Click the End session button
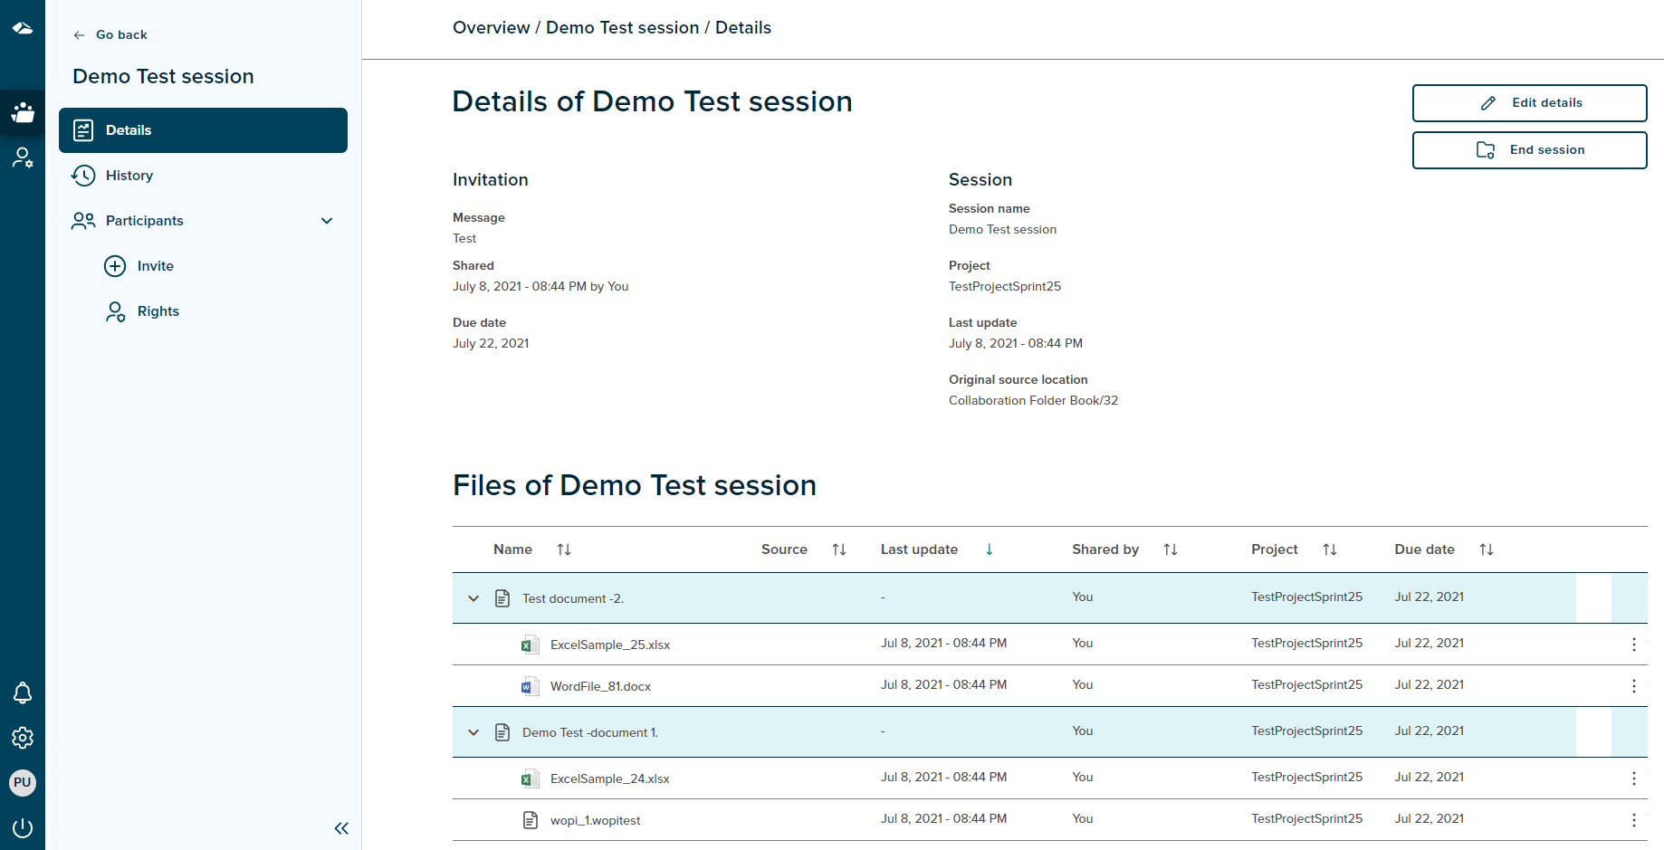This screenshot has height=850, width=1664. click(x=1529, y=149)
